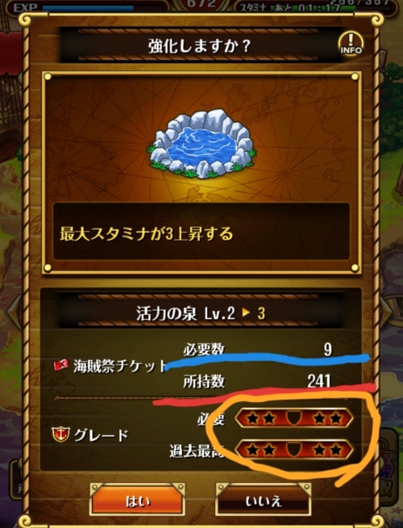The width and height of the screenshot is (403, 528).
Task: Click the grade anchor shield icon
Action: (60, 434)
